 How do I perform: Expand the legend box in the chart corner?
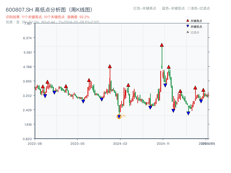(196, 26)
